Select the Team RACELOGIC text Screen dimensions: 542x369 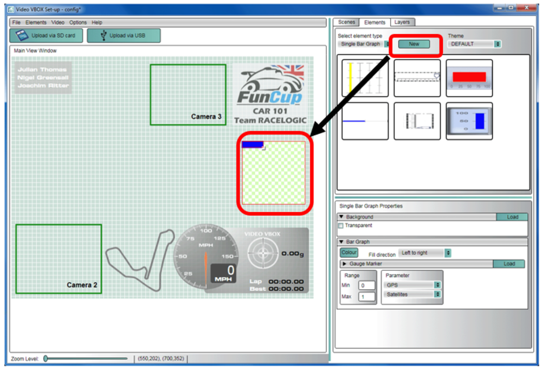pyautogui.click(x=270, y=120)
